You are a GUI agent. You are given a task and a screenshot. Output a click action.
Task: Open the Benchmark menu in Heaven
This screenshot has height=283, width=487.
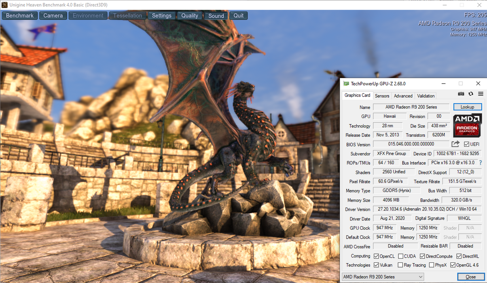(x=20, y=16)
